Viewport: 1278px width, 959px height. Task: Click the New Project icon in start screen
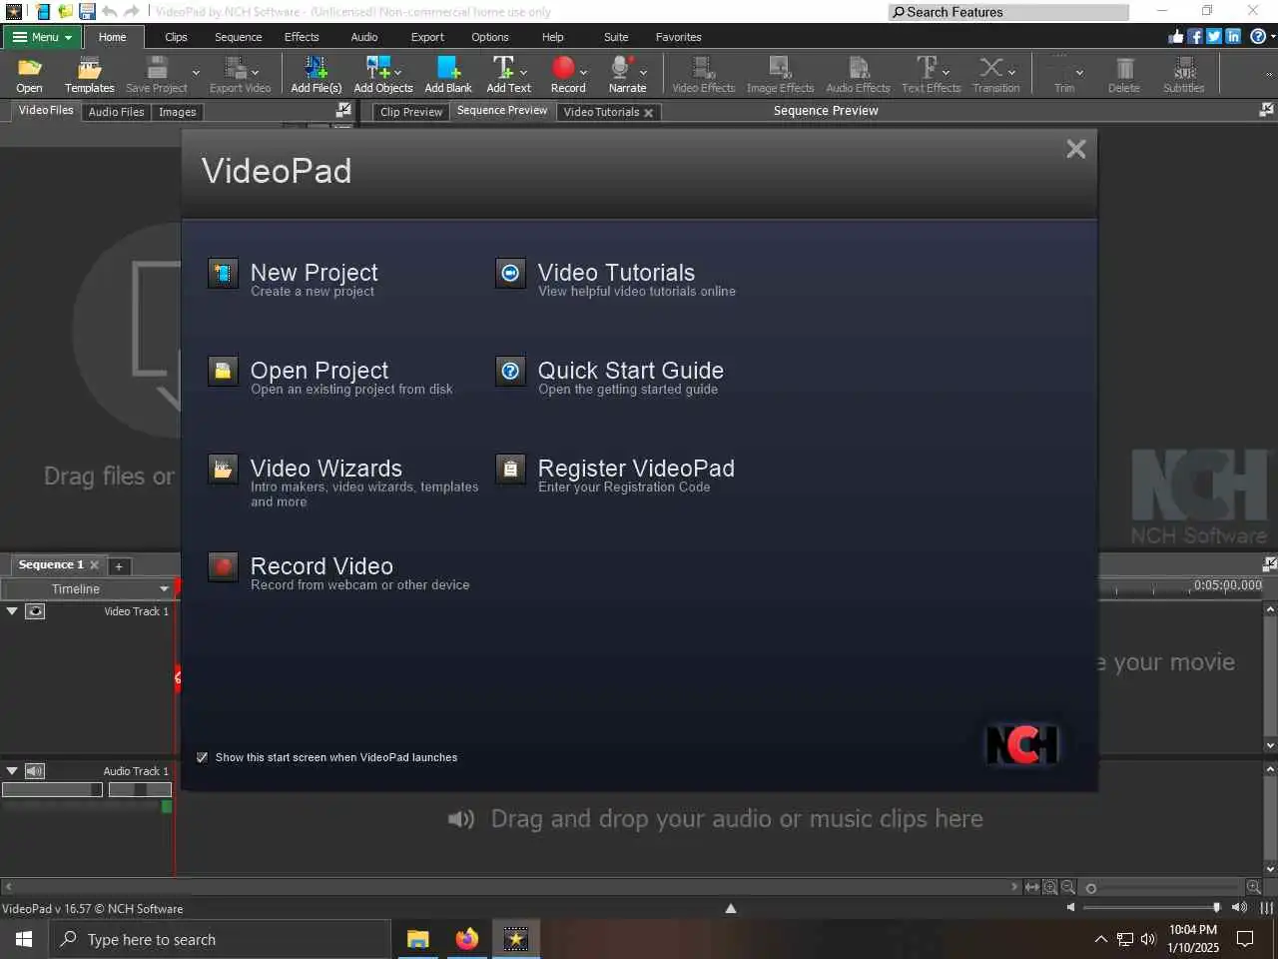click(223, 273)
